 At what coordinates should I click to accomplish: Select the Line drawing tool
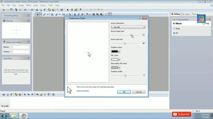point(44,14)
